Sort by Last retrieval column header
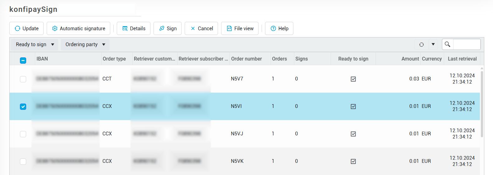 tap(462, 59)
